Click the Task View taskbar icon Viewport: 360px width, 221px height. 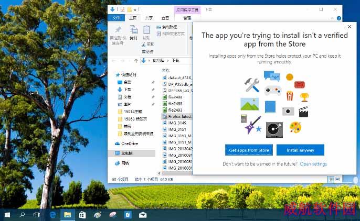coord(37,215)
